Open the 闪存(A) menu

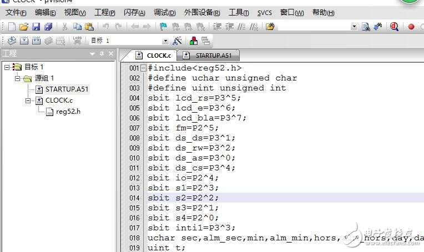coord(134,13)
